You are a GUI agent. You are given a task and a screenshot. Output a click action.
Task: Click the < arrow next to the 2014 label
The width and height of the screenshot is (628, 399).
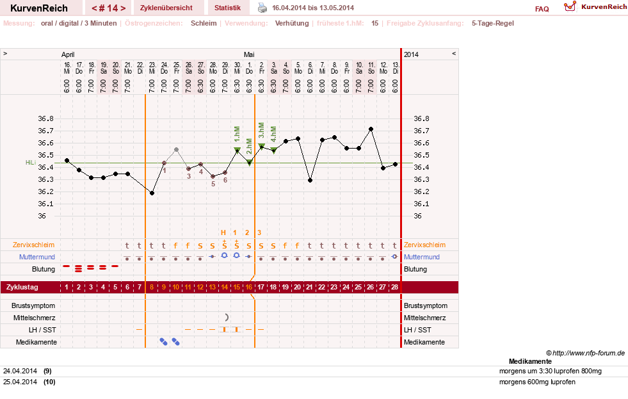coord(454,53)
